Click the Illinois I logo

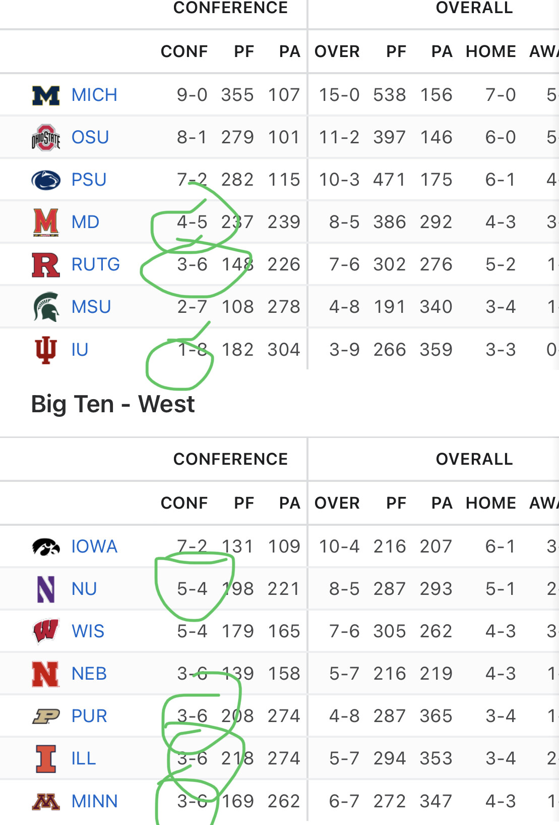tap(46, 758)
